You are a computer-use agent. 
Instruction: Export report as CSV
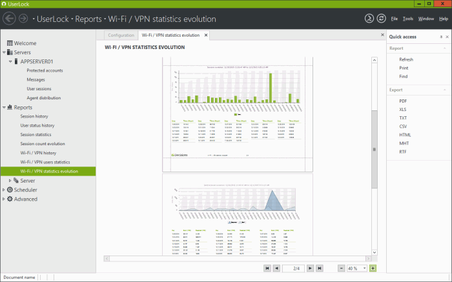point(403,126)
